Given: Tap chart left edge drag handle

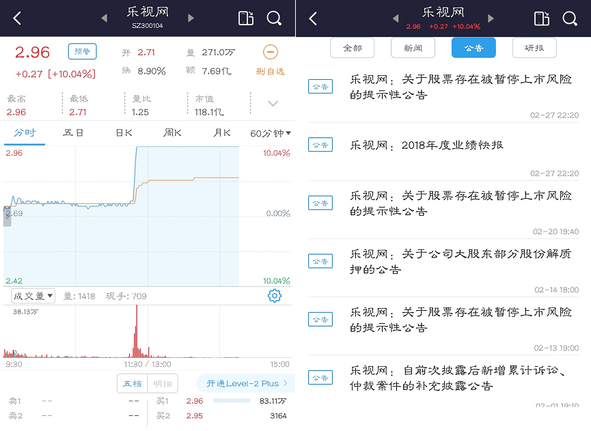Looking at the screenshot, I should pyautogui.click(x=7, y=217).
